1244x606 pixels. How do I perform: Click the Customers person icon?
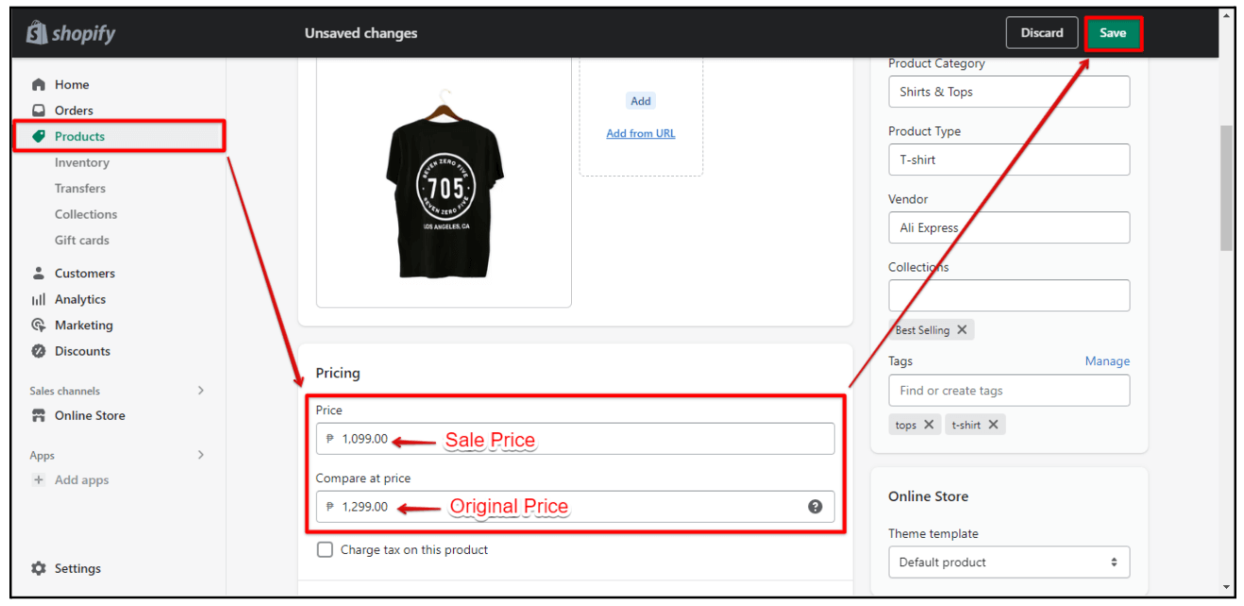point(39,274)
